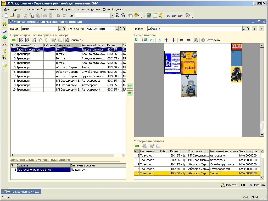Click the Undo arrow icon
The width and height of the screenshot is (268, 201).
click(58, 15)
